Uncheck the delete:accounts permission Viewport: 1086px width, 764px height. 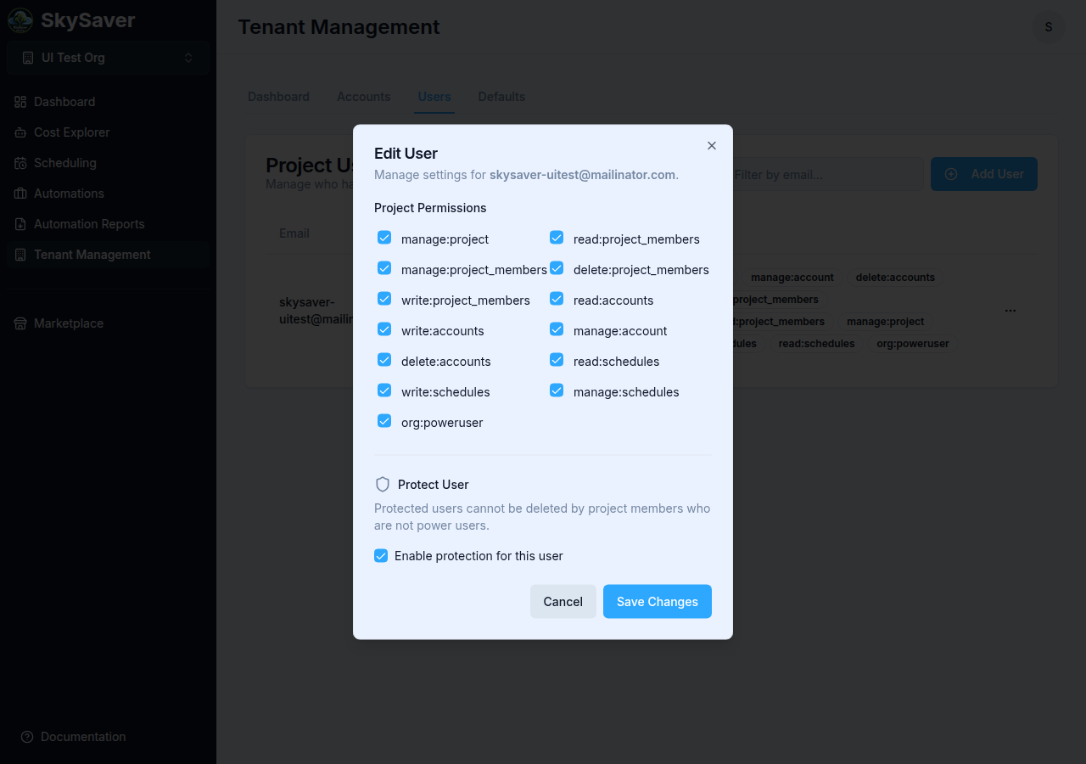click(x=384, y=360)
